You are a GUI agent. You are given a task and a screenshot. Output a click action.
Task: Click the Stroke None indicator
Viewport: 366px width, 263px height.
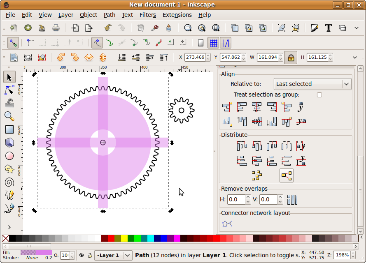click(32, 258)
